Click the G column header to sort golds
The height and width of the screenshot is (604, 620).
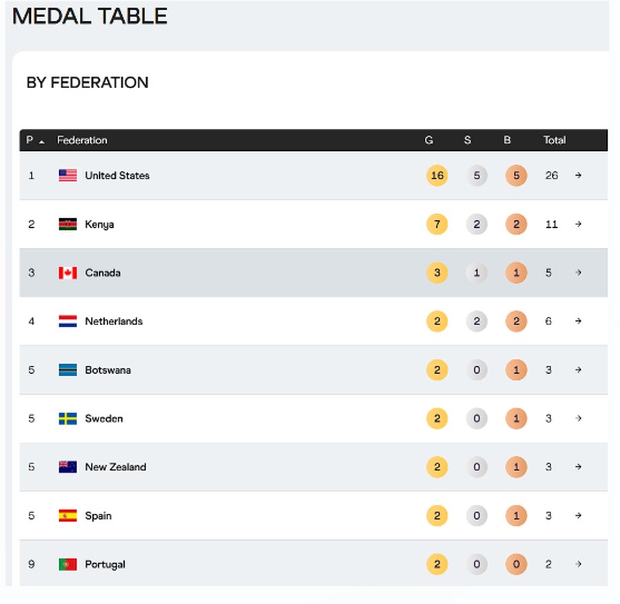point(428,140)
